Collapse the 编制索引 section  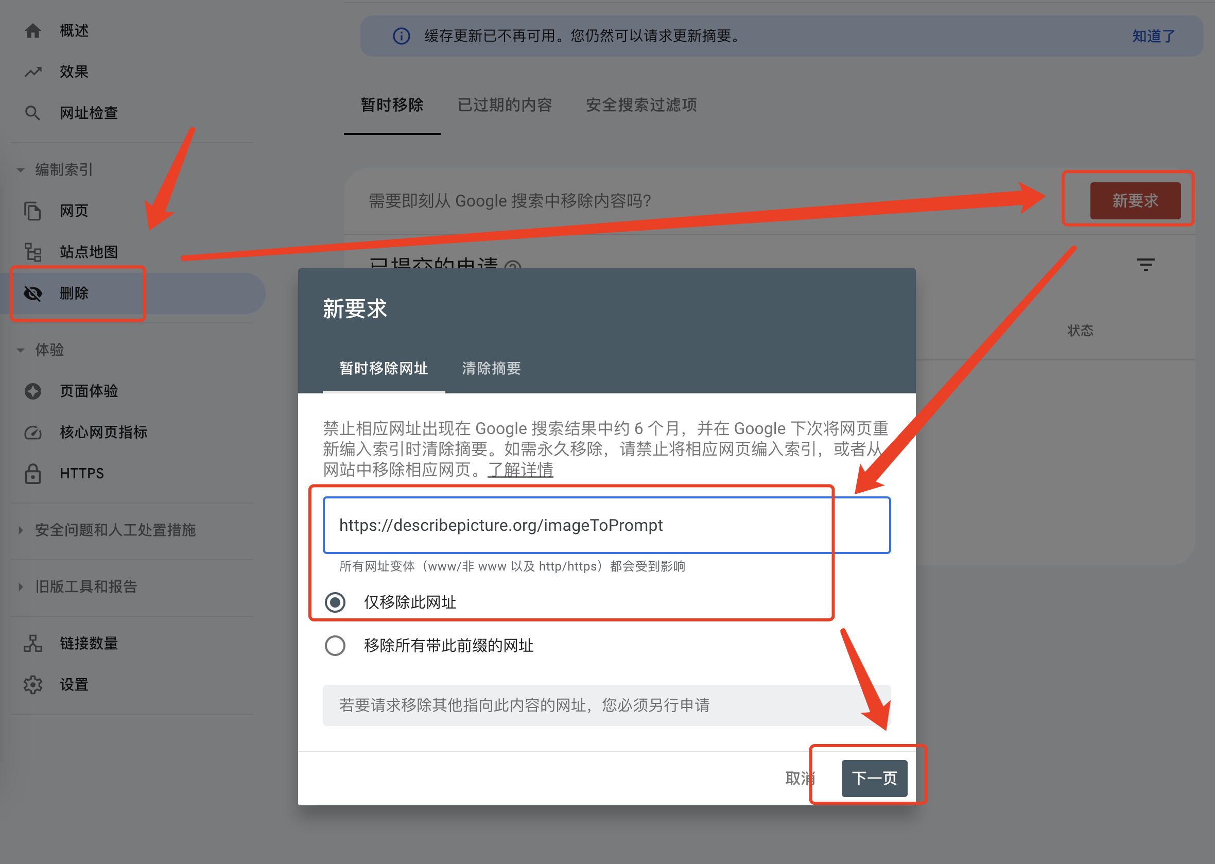tap(21, 170)
